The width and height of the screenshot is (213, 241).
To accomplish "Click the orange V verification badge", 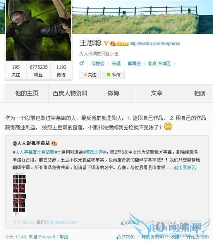I will [x=106, y=43].
